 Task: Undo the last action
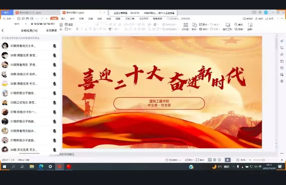(x=36, y=19)
